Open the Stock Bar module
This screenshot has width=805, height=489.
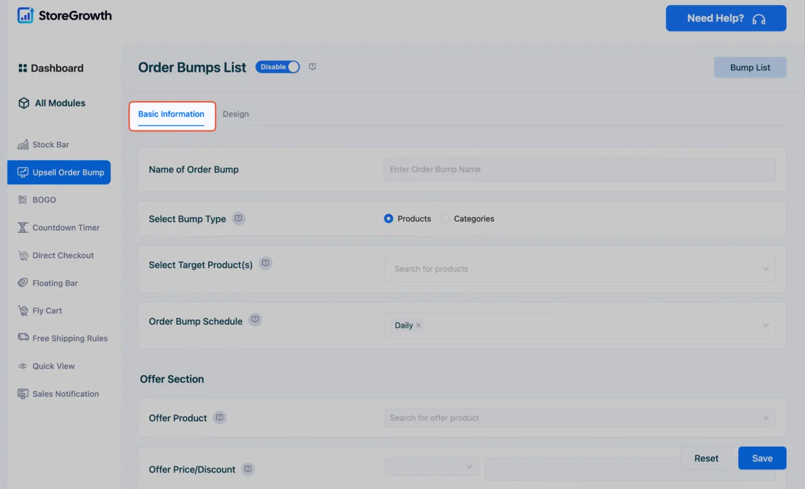43,145
